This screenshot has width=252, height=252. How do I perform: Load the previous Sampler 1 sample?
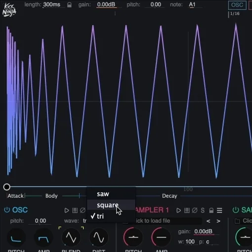coord(209,221)
